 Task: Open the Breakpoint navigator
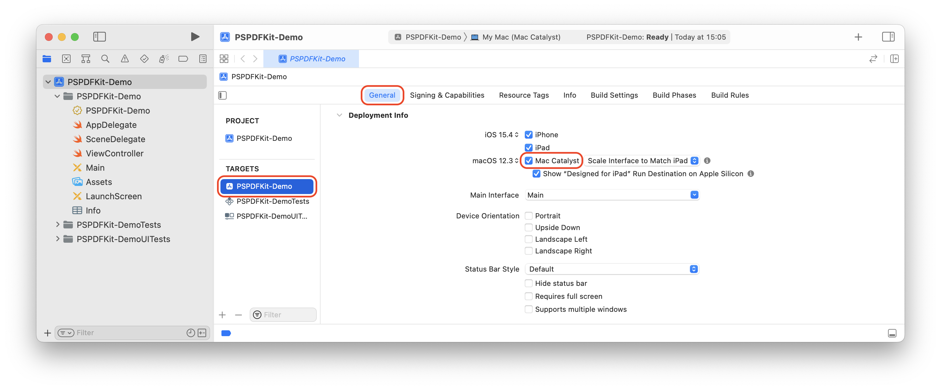pos(183,59)
